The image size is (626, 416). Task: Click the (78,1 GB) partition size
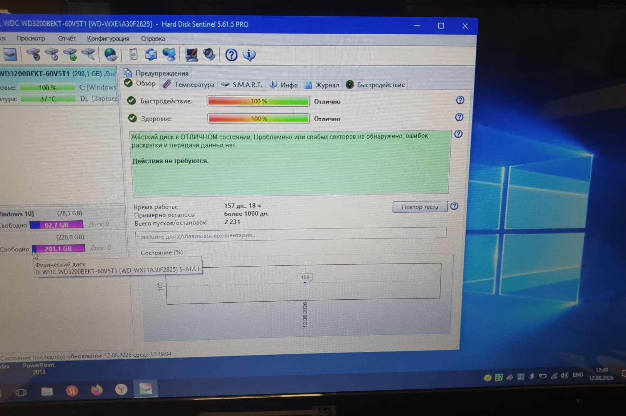click(70, 213)
